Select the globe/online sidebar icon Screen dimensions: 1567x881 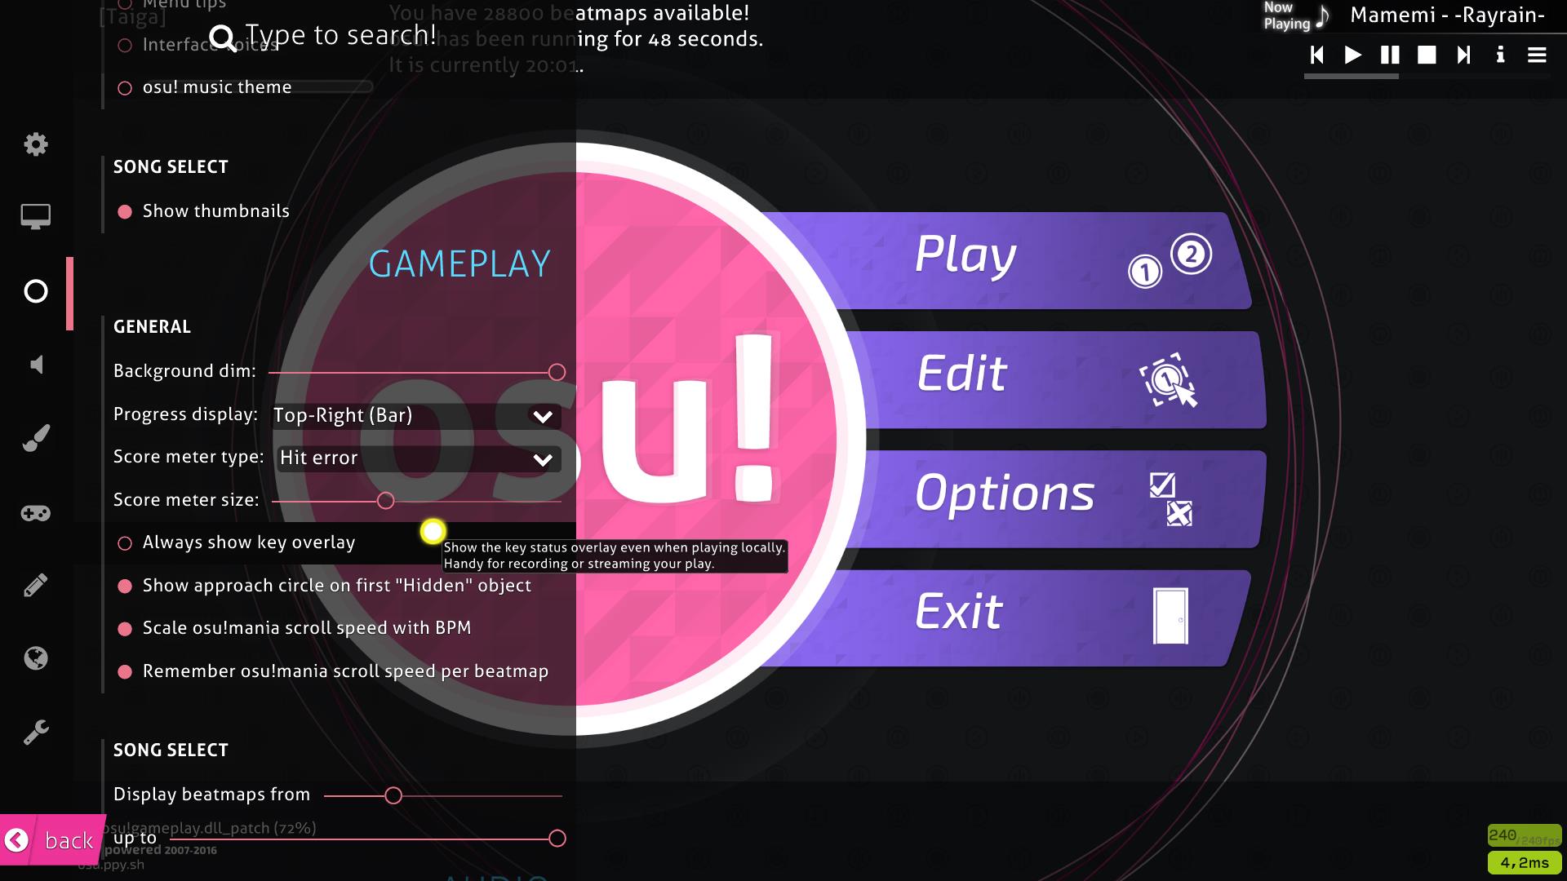point(36,657)
